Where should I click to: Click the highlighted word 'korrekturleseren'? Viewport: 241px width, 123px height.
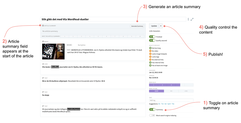pyautogui.click(x=74, y=109)
